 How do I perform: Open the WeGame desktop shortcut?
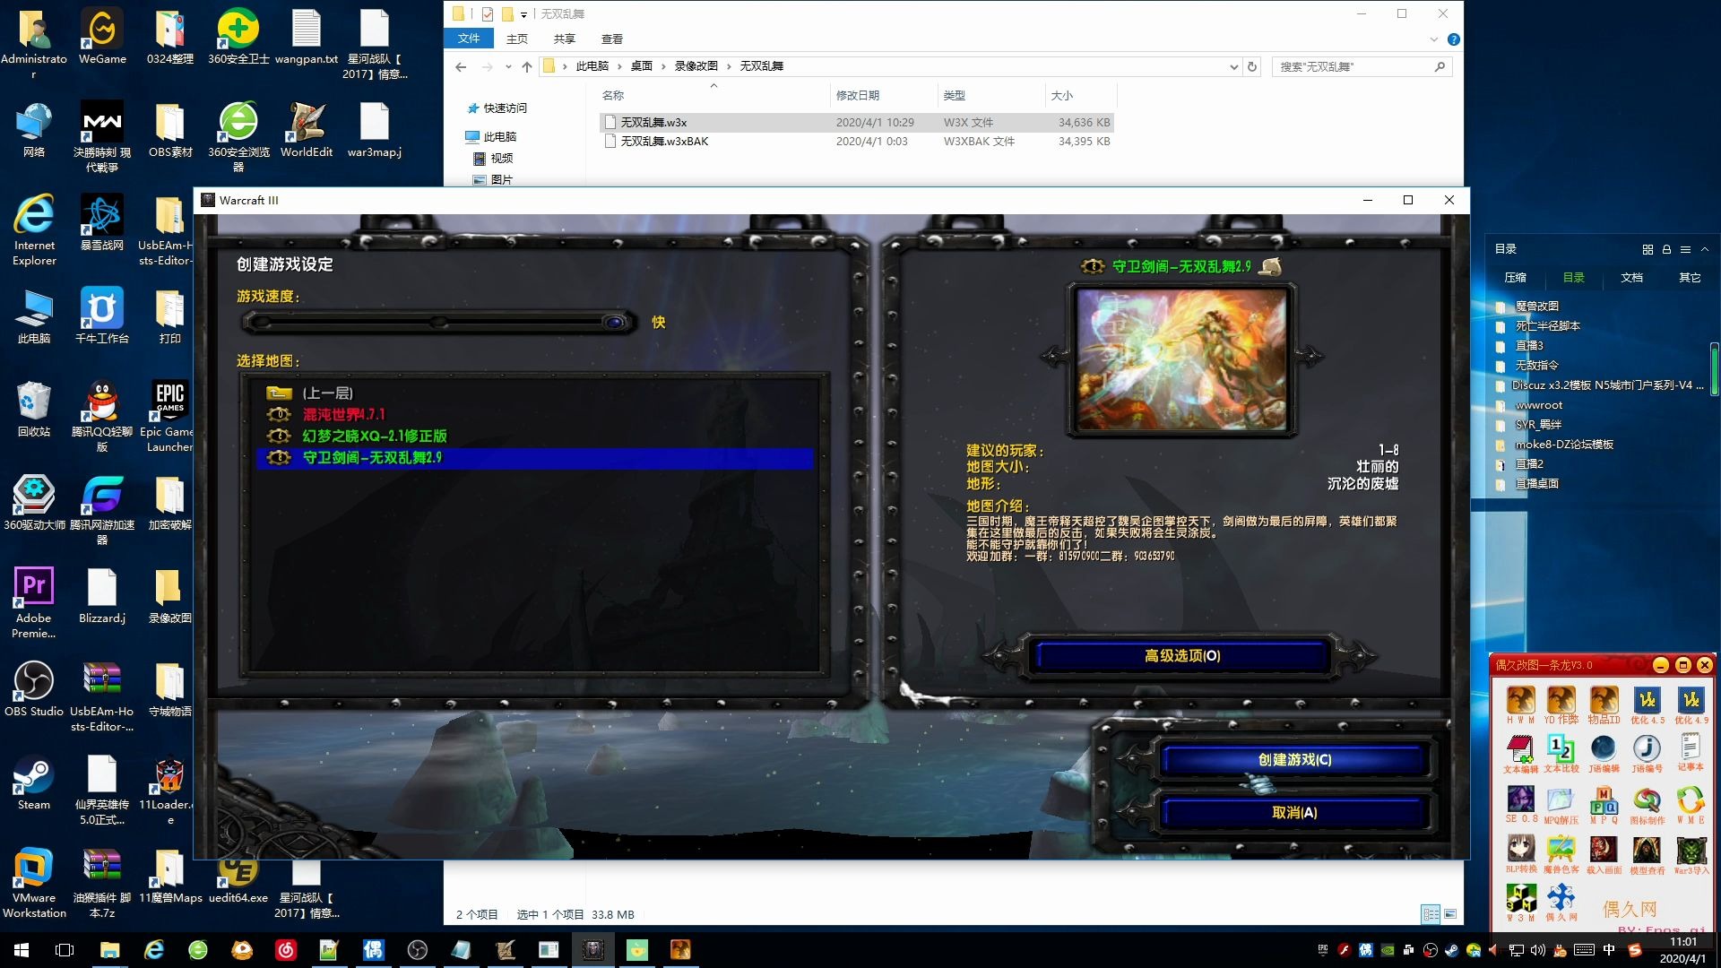(x=102, y=37)
